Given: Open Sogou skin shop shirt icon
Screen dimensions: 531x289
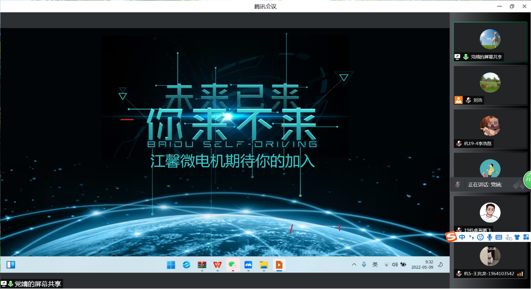Looking at the screenshot, I should click(517, 237).
